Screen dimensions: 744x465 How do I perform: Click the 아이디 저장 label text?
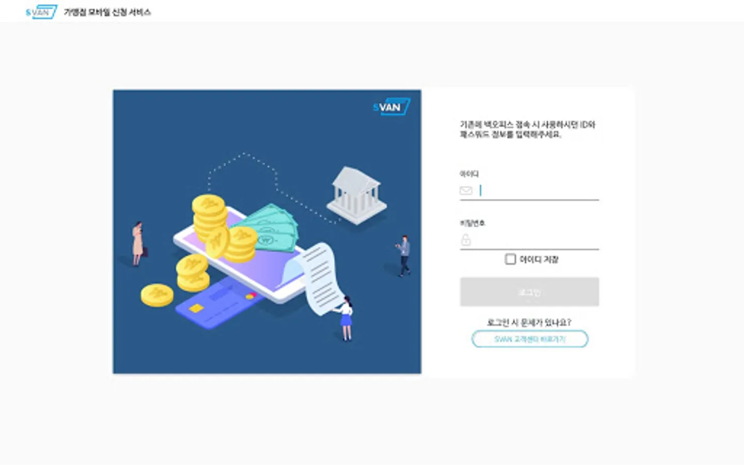(539, 259)
